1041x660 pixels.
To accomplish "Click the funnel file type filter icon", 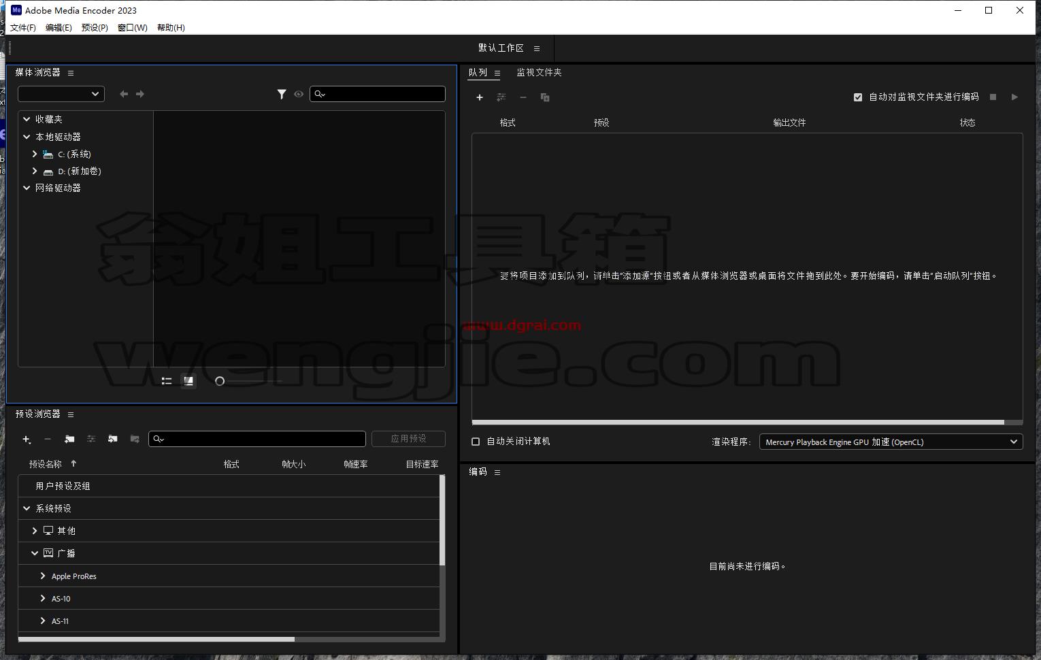I will pyautogui.click(x=282, y=94).
